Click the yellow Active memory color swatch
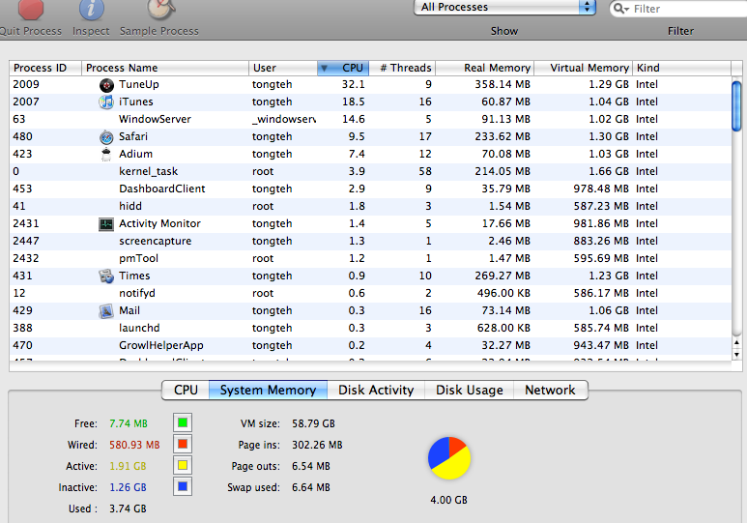This screenshot has width=747, height=523. (x=183, y=465)
